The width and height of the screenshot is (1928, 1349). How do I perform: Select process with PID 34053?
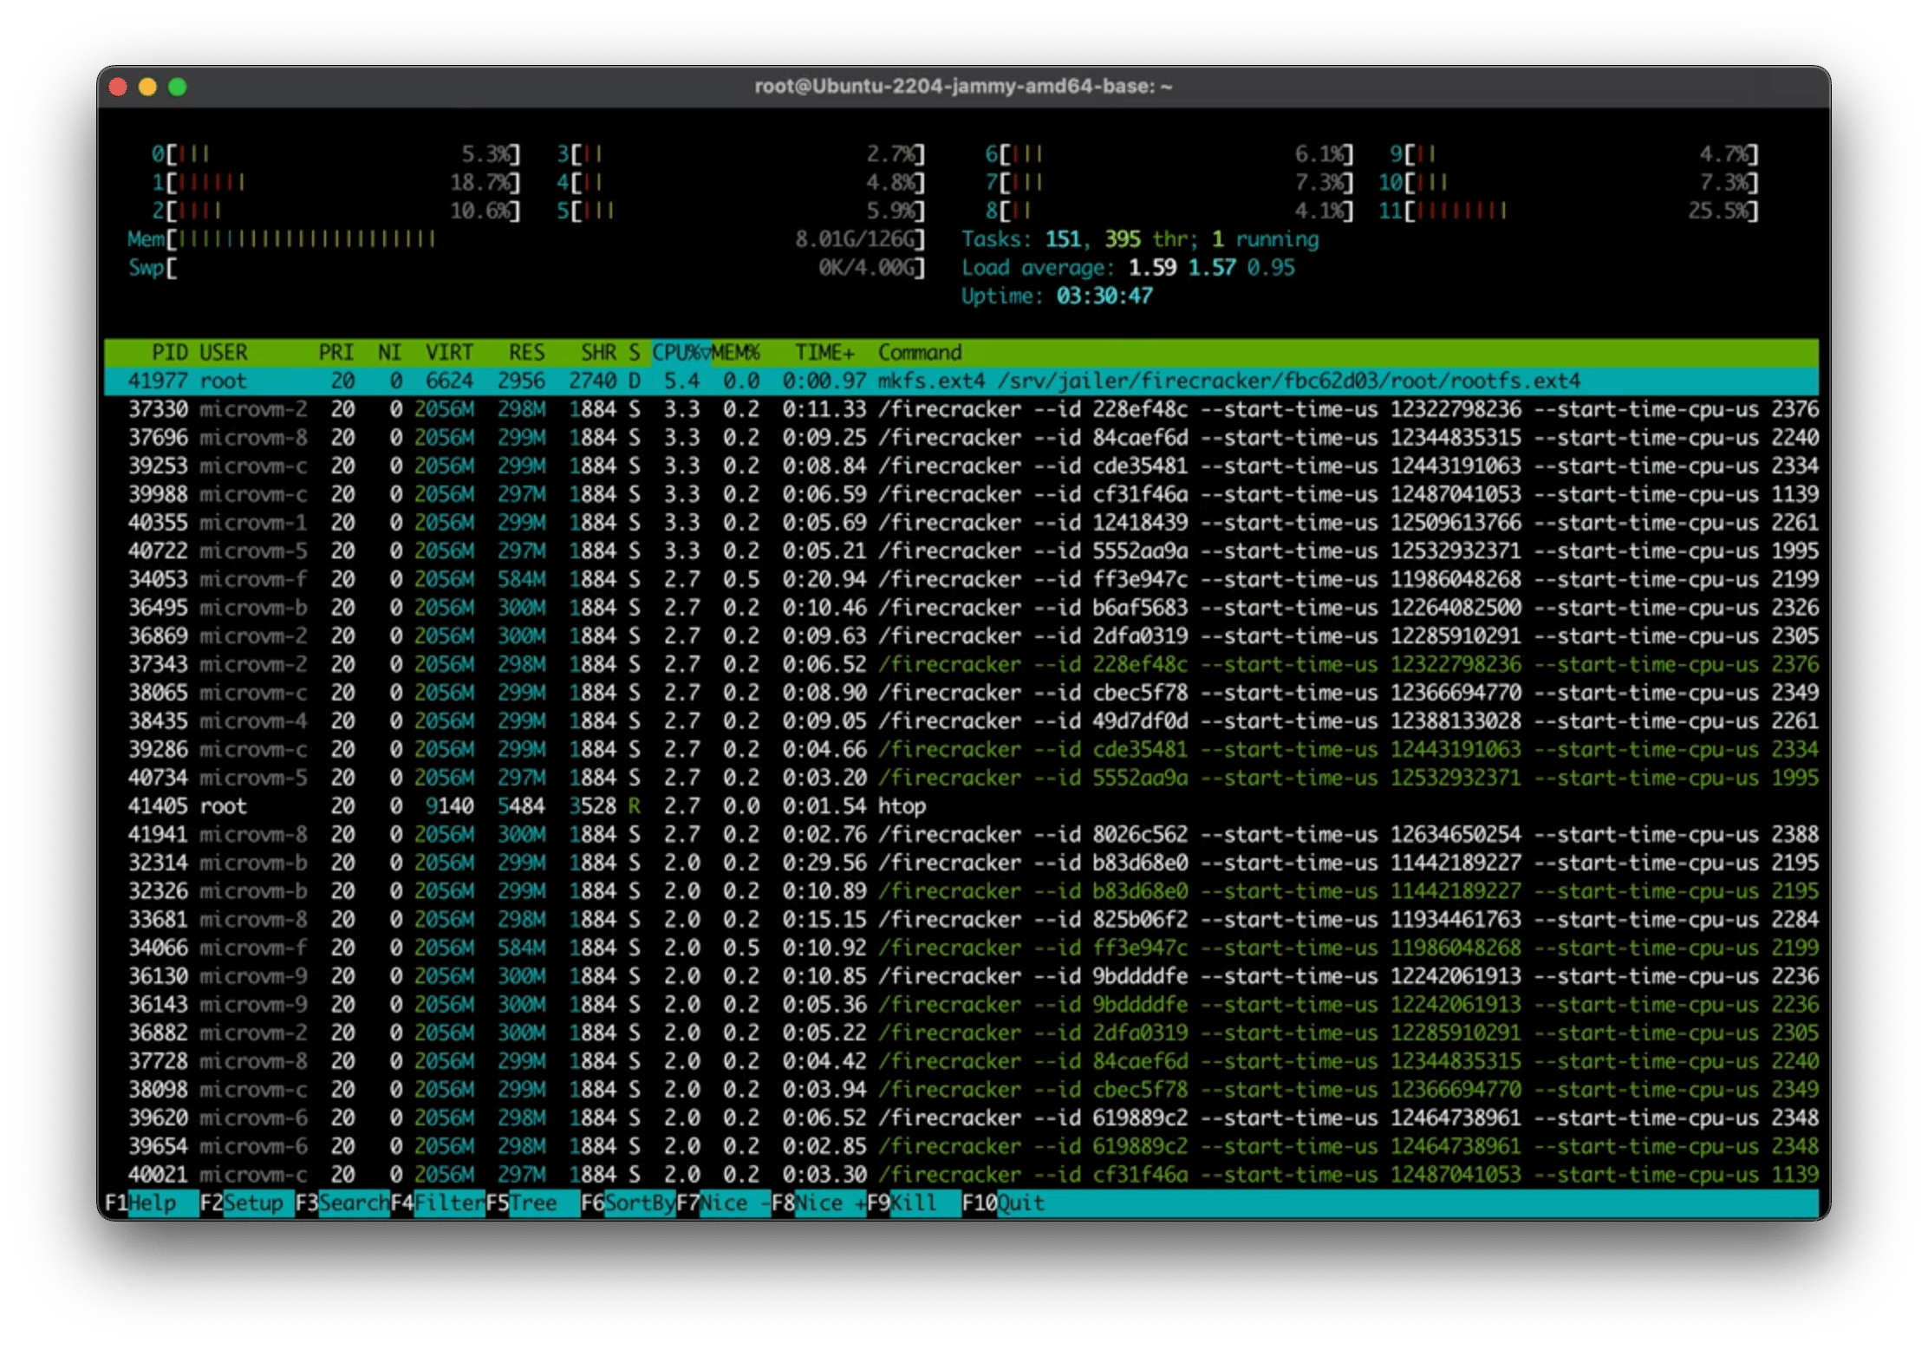[158, 579]
